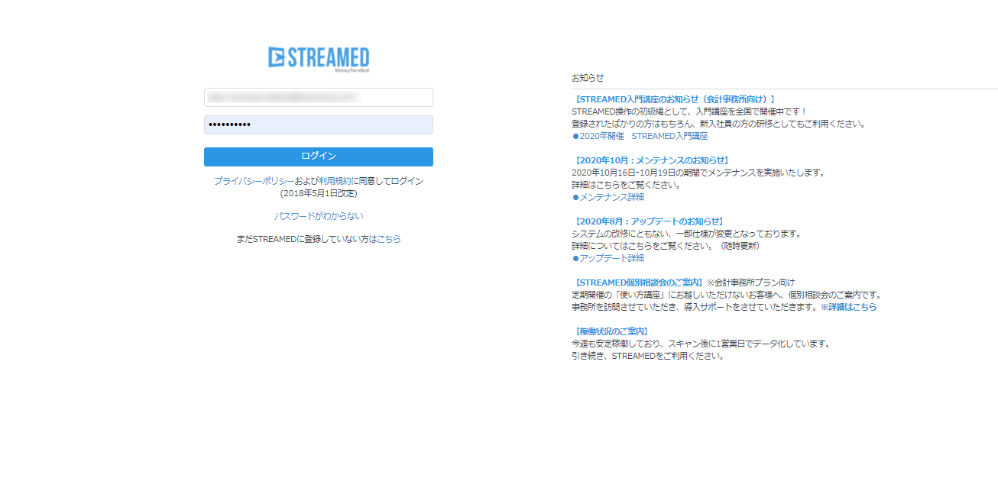
Task: Click heading 2020年8月：アップデートのお知らせ
Action: 649,221
